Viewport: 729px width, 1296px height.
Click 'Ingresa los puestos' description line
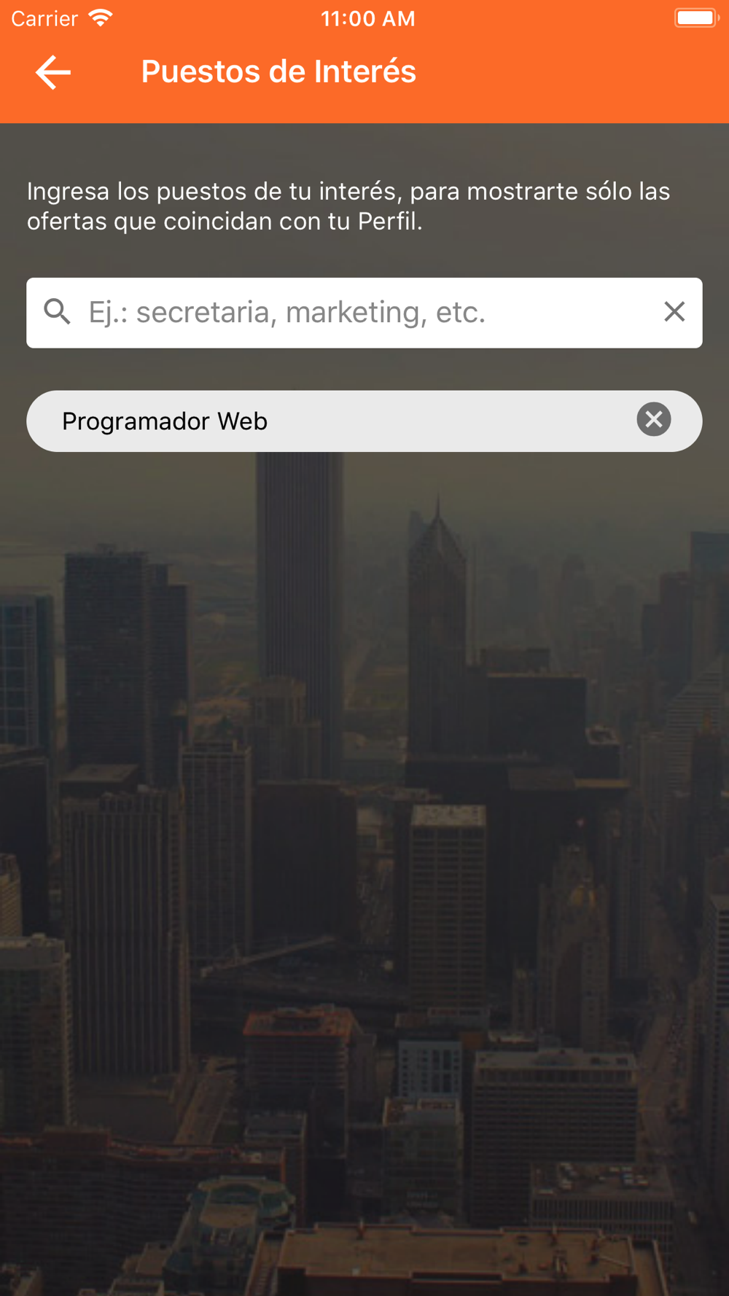tap(348, 191)
